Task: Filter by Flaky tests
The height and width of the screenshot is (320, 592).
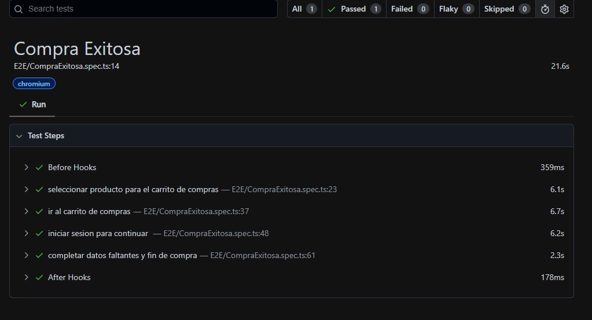Action: pos(456,9)
